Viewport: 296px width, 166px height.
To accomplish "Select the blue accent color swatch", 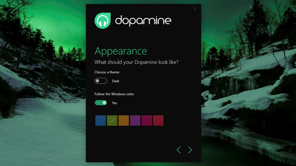I will click(x=100, y=121).
